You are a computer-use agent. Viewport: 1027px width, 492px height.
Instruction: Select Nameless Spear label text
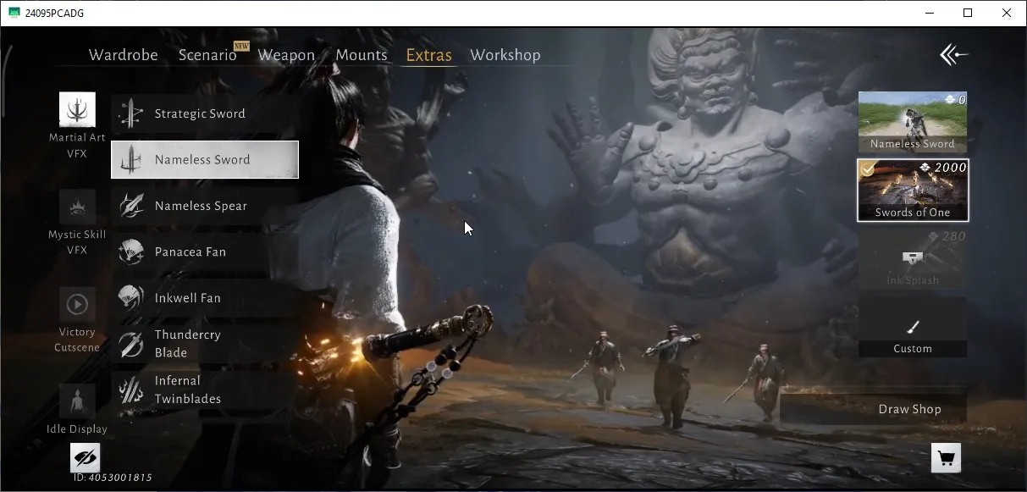[201, 206]
